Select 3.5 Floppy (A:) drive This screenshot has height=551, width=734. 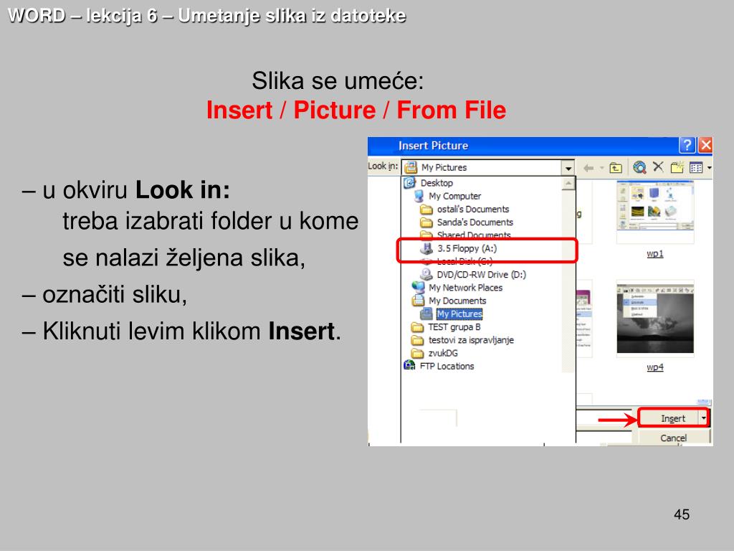[x=467, y=248]
